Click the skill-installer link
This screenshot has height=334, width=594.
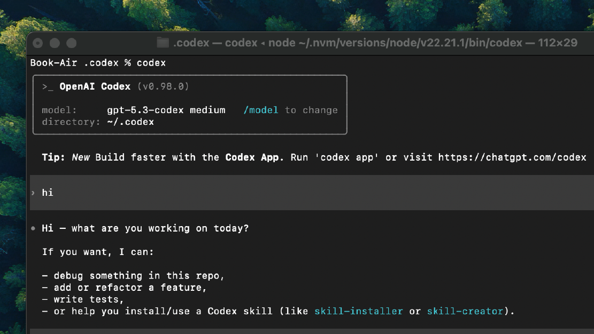pos(358,311)
